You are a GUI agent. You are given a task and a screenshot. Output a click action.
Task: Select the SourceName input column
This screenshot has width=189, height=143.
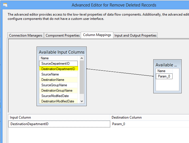click(50, 74)
